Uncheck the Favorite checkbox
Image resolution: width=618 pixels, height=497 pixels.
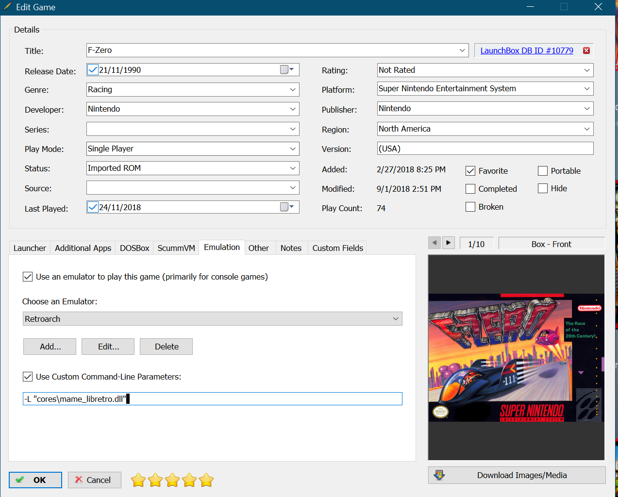pyautogui.click(x=470, y=171)
